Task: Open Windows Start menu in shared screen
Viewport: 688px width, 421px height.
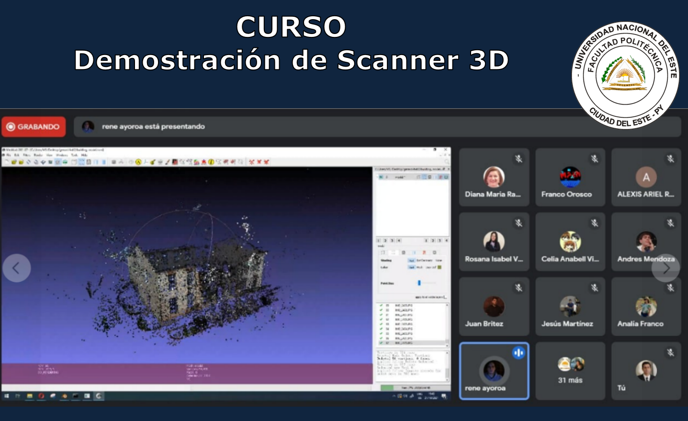Action: point(7,396)
